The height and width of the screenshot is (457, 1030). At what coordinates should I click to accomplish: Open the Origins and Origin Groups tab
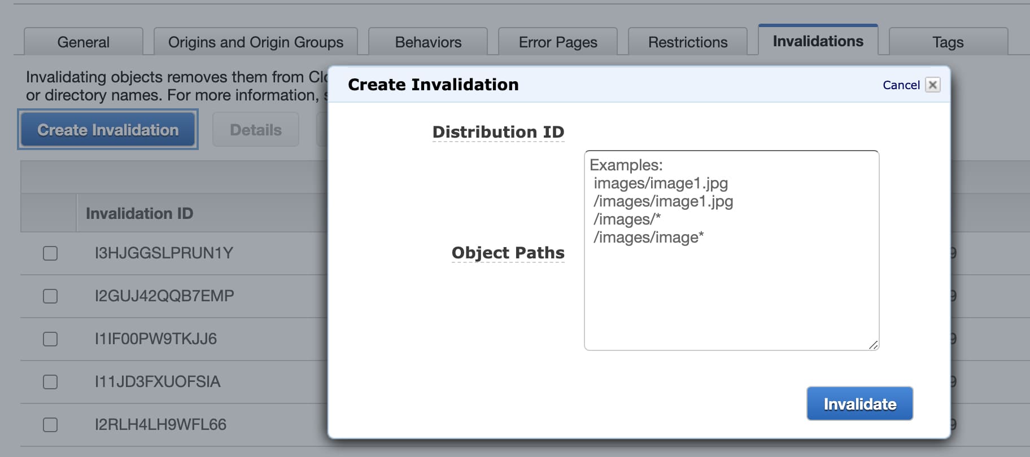(x=255, y=42)
